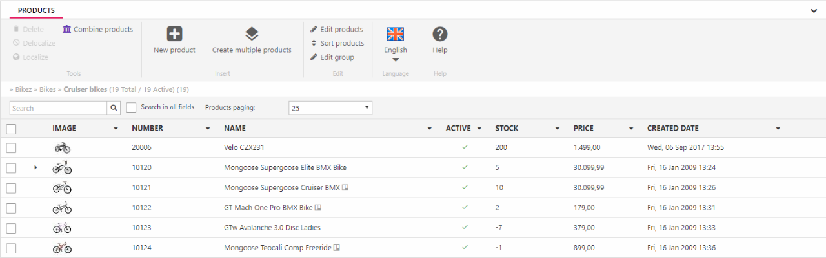The height and width of the screenshot is (258, 826).
Task: Click price 1.499,00
Action: point(587,147)
